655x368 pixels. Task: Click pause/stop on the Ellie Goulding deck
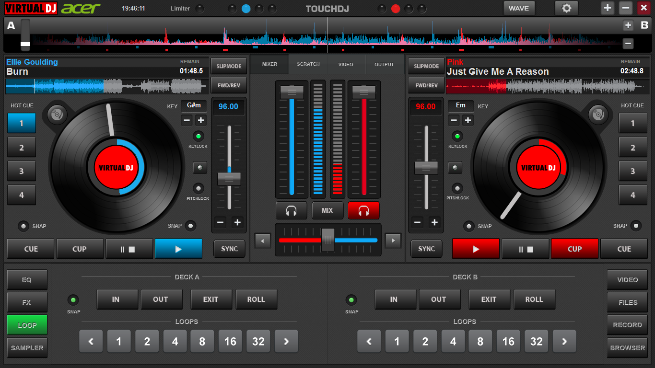tap(129, 249)
